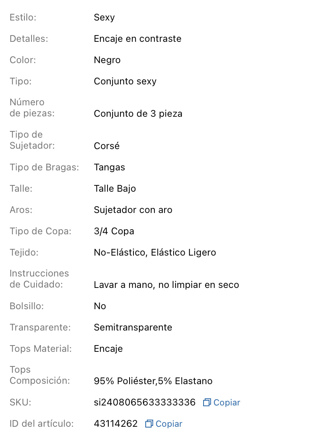Select the Encaje en contraste detail text

[137, 39]
